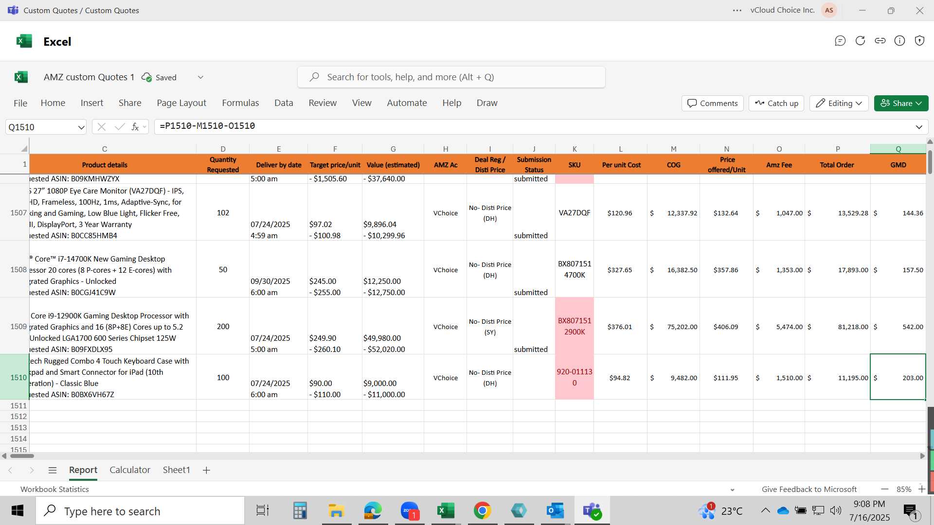Select pink SKU cell 920-011130
934x525 pixels.
tap(575, 377)
